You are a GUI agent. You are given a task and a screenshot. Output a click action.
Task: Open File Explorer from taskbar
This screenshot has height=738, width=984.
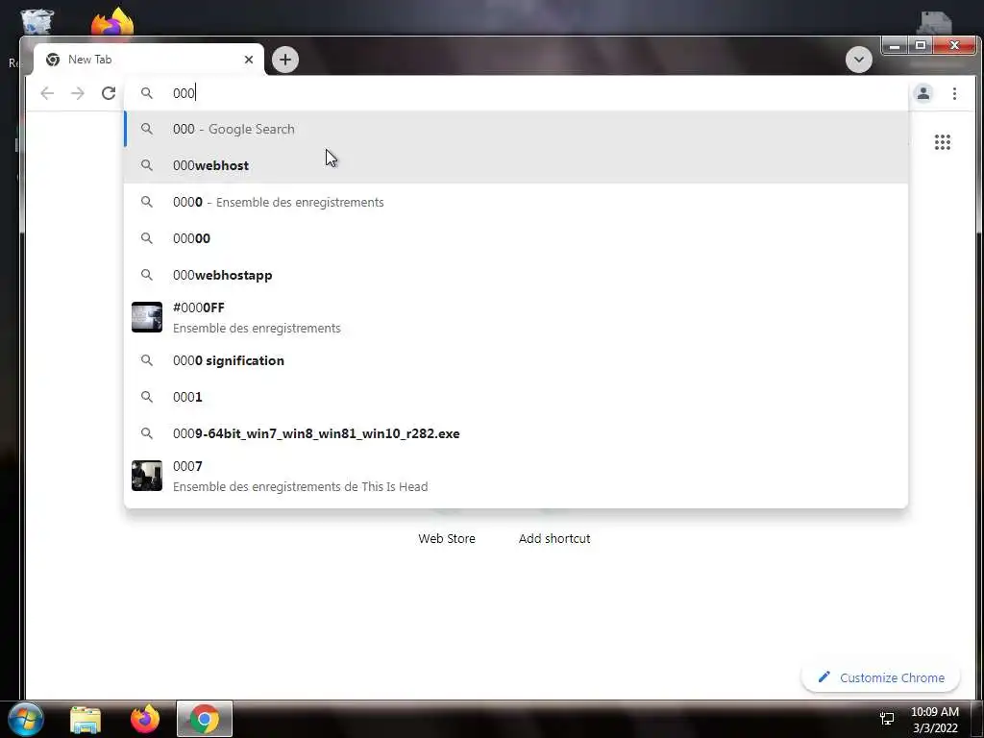[x=86, y=719]
